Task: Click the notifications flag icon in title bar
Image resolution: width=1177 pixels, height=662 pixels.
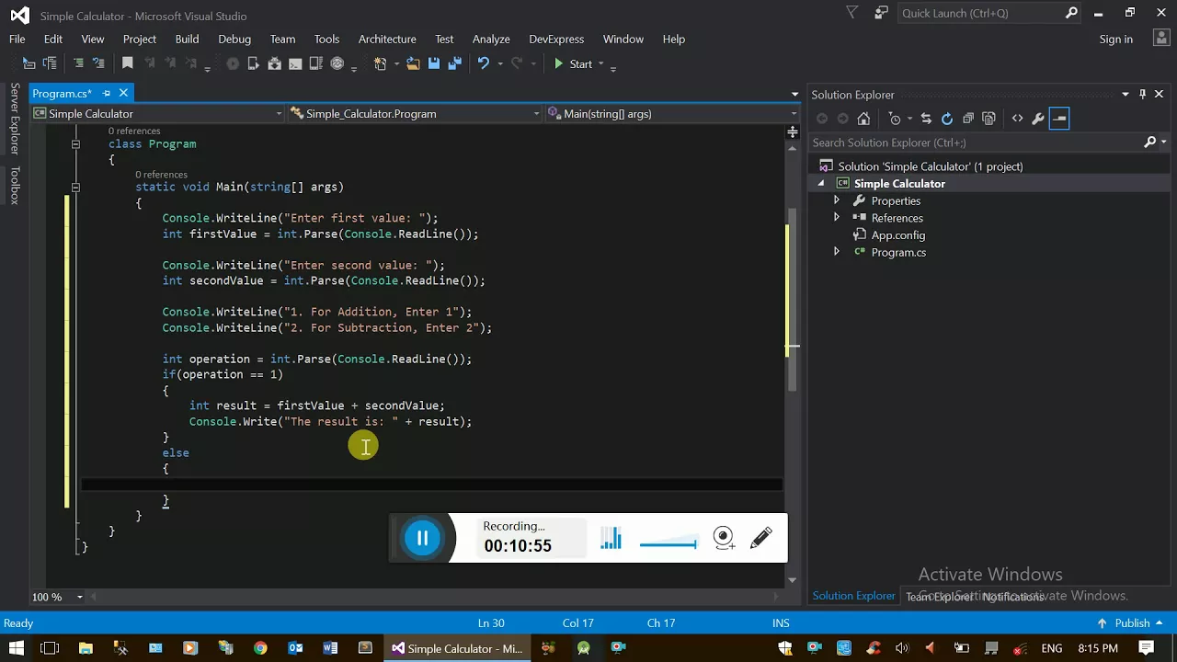Action: 852,13
